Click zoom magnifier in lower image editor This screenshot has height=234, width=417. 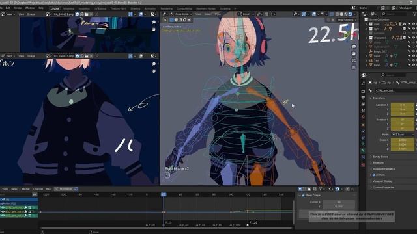click(x=154, y=64)
